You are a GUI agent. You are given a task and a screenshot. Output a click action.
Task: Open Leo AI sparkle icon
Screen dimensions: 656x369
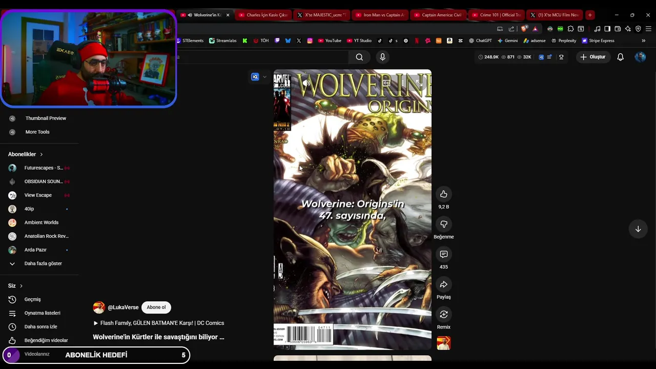coord(628,29)
